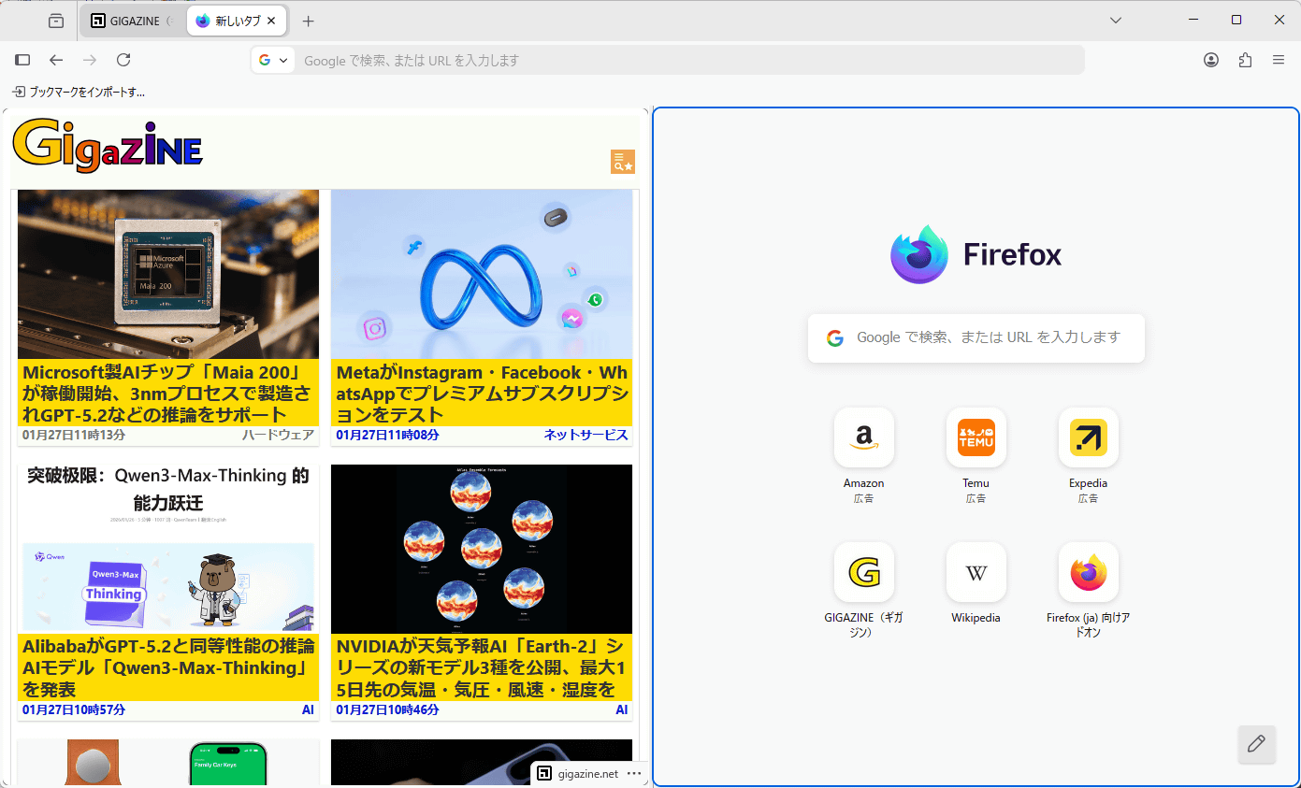Expand the Google search engine dropdown

(x=273, y=60)
